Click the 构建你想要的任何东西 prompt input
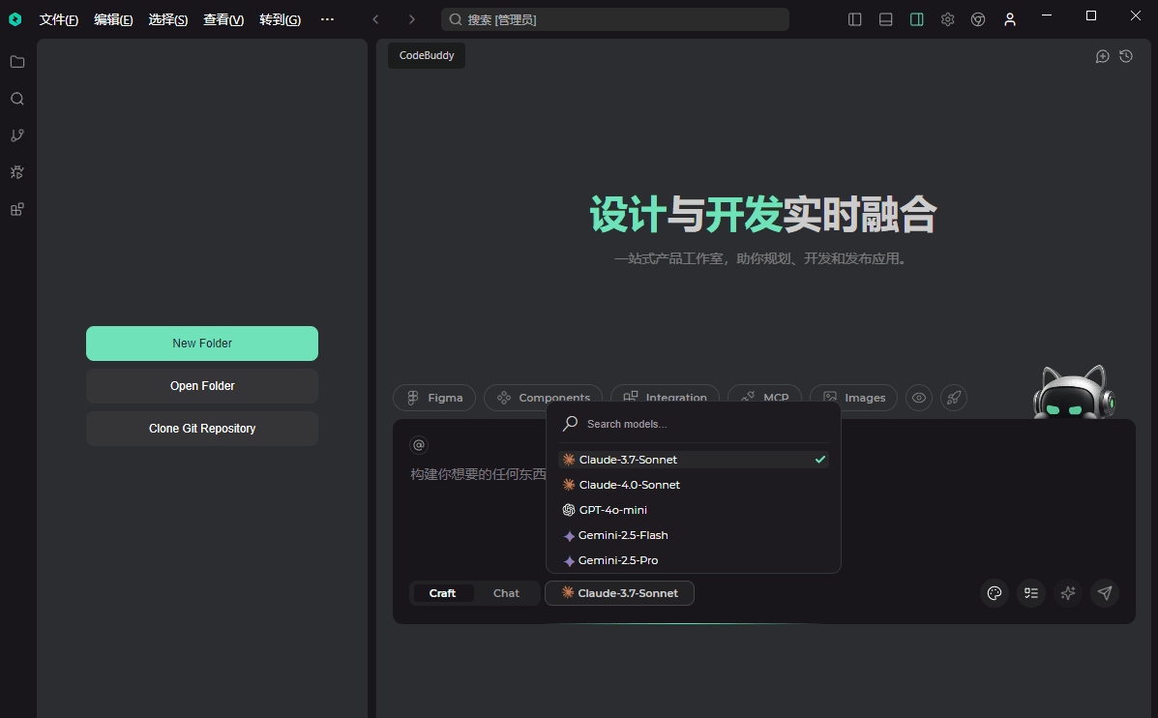Viewport: 1158px width, 718px height. coord(478,474)
